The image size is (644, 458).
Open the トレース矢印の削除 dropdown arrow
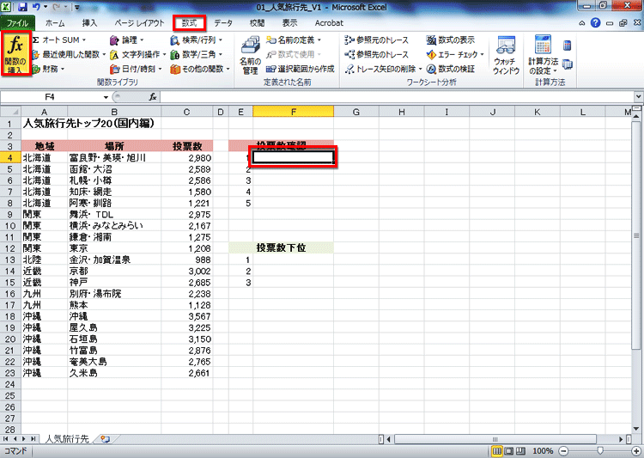click(420, 69)
